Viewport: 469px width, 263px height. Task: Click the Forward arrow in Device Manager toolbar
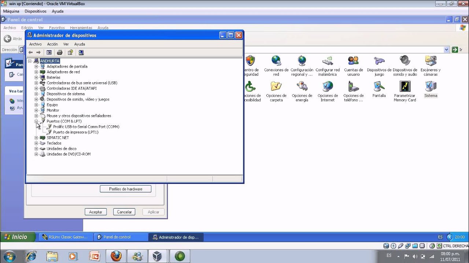(38, 53)
